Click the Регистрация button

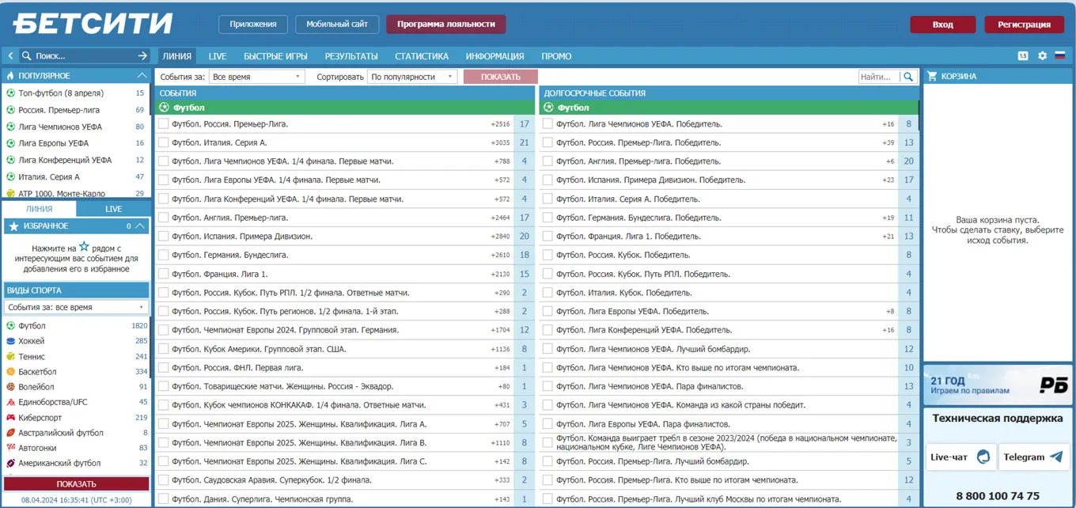(x=1024, y=25)
